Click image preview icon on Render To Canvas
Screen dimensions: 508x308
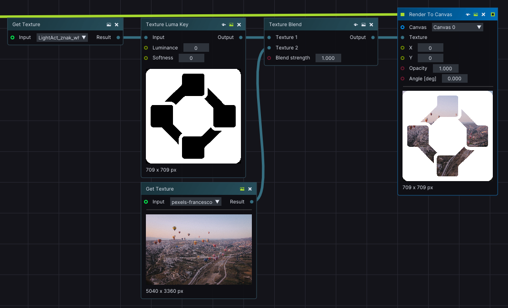tap(476, 15)
